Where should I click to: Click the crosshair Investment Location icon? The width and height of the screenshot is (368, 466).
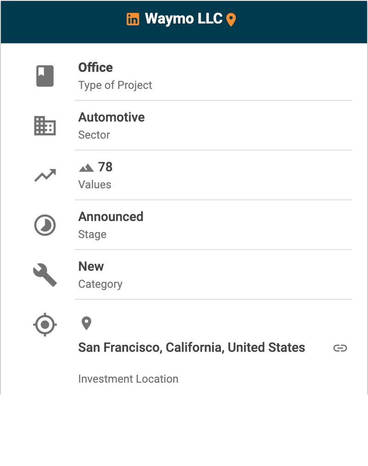pyautogui.click(x=45, y=325)
